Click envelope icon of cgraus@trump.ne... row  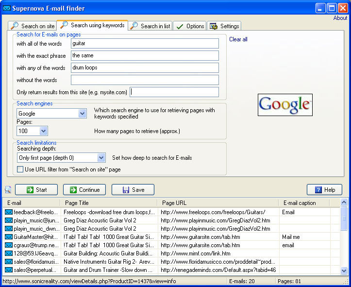coord(9,245)
